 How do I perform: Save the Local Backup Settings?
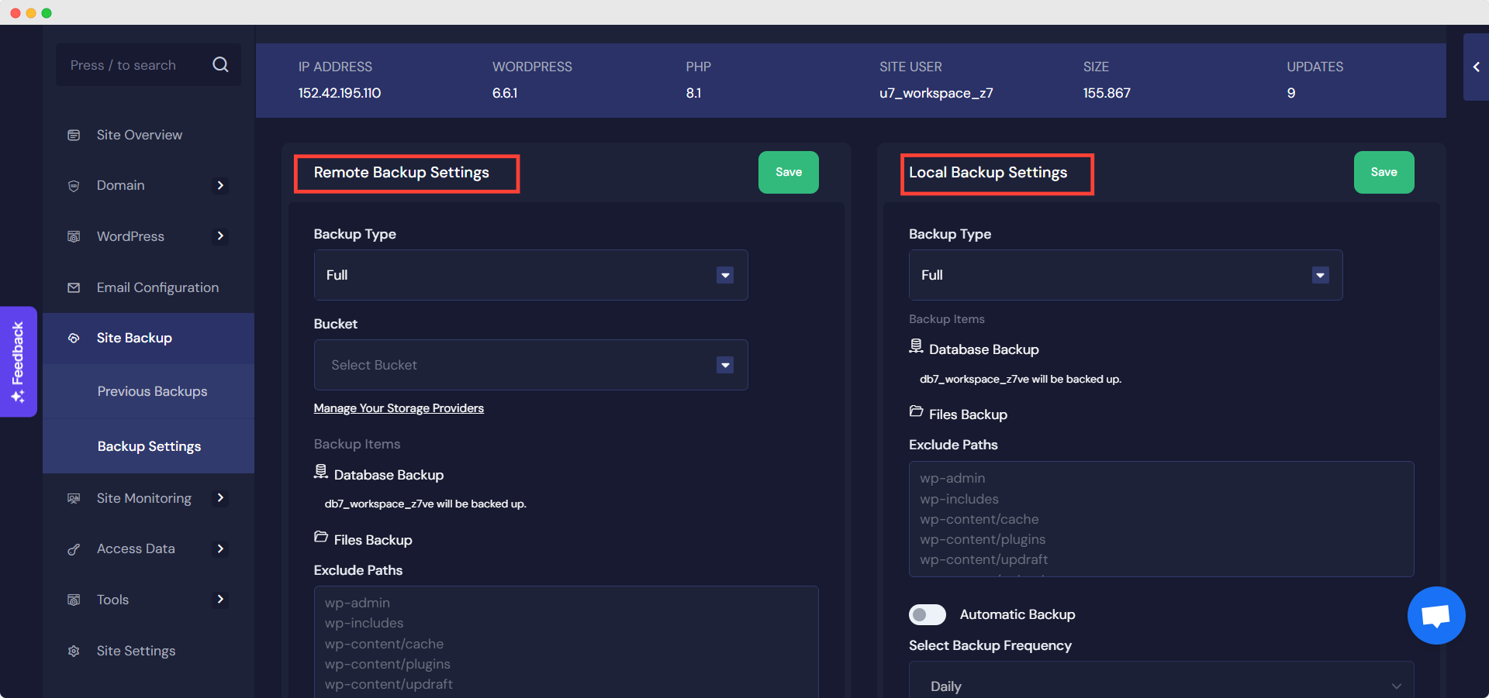tap(1384, 172)
